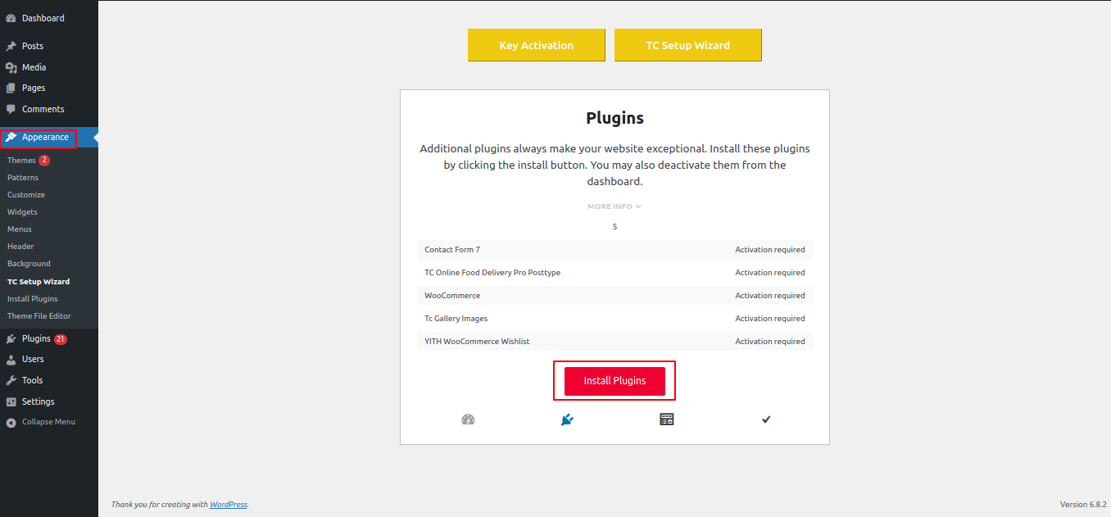Click the Version 6.8.2 footer text
This screenshot has width=1111, height=517.
1083,505
